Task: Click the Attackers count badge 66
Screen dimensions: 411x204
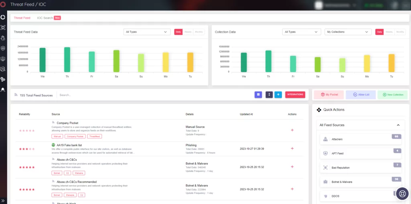Action: point(396,136)
